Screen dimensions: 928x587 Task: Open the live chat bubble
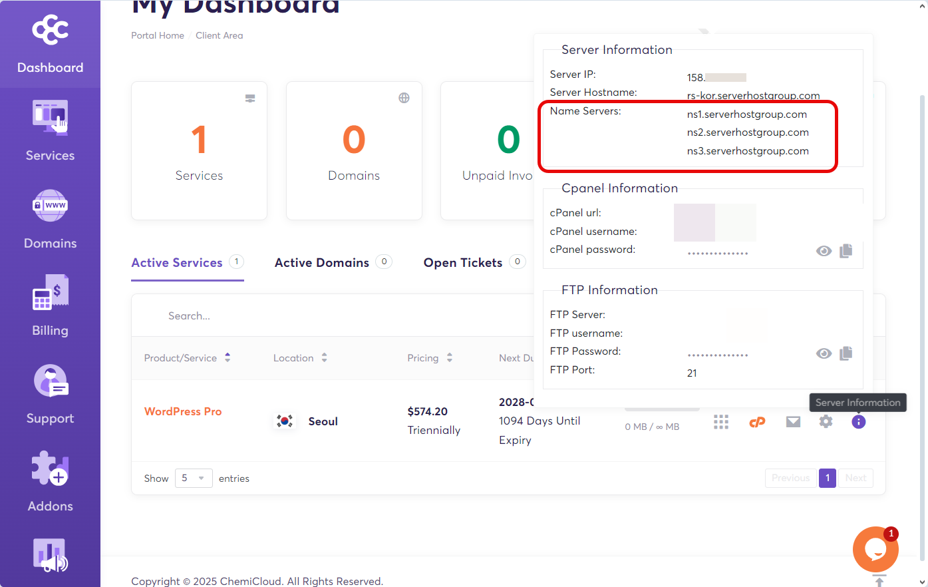click(x=875, y=549)
